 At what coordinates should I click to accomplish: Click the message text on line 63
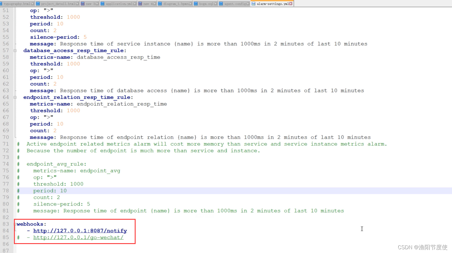pos(197,91)
